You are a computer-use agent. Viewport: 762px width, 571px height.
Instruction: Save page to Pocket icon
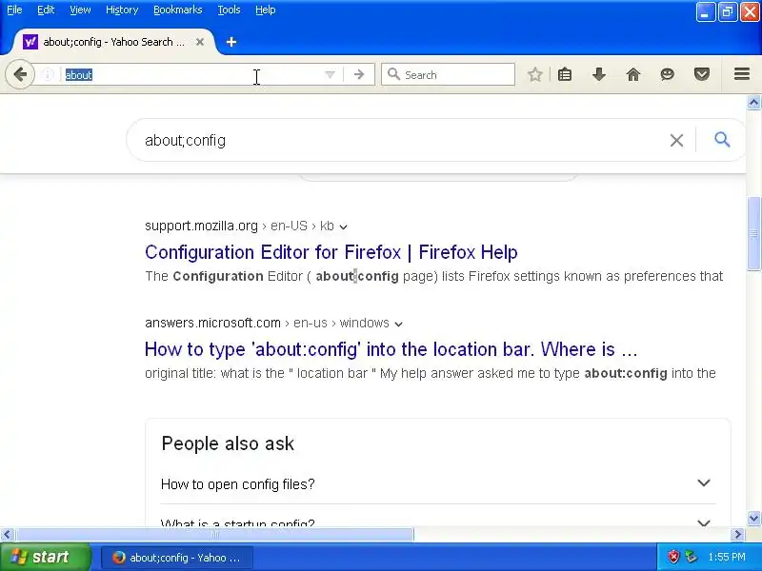pos(702,74)
